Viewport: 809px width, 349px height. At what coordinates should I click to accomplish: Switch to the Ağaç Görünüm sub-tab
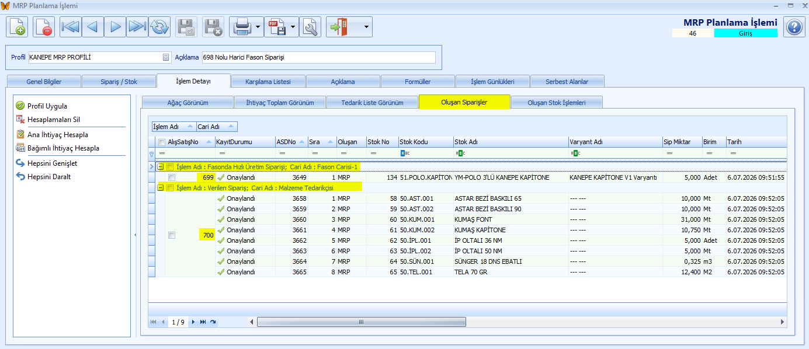click(x=188, y=102)
